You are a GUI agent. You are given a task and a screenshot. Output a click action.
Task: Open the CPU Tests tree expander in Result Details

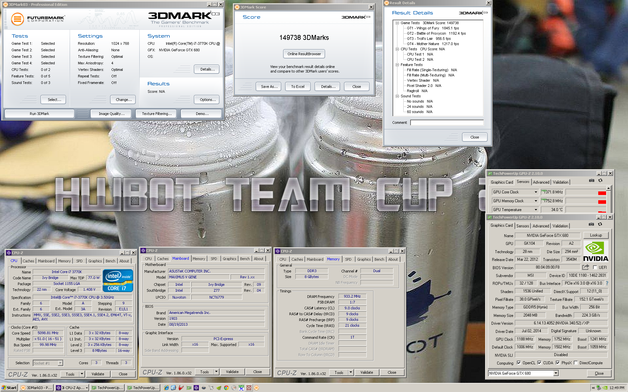[x=397, y=49]
